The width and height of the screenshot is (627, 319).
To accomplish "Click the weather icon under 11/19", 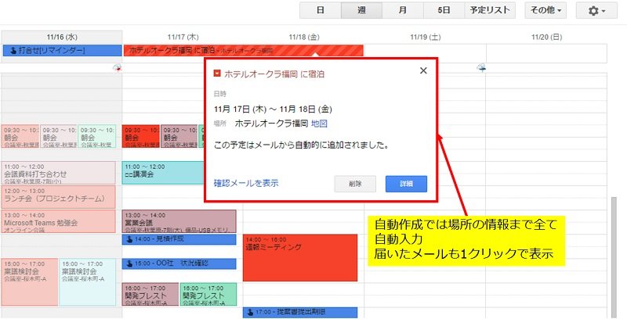I will click(481, 68).
